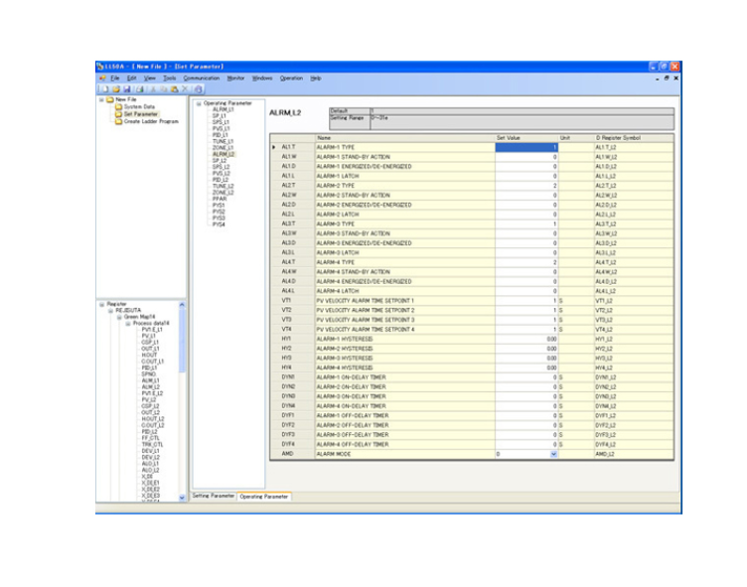Screen dimensions: 747x587
Task: Collapse the Operating Parameter tree node
Action: (198, 102)
